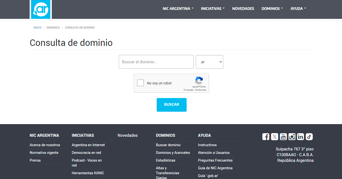Viewport: 342px width, 179px height.
Task: Open 'Preguntas Frecuentes' in the footer
Action: tap(215, 160)
